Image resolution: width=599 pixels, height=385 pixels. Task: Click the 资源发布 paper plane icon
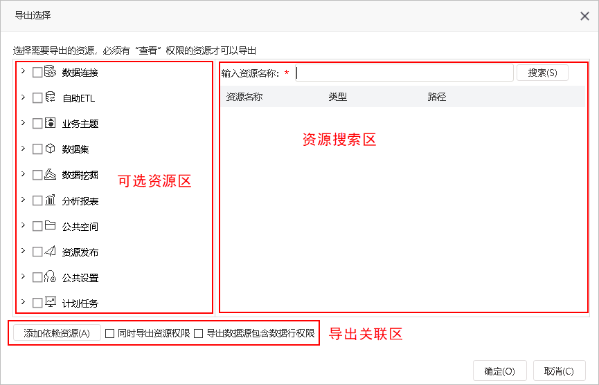50,250
